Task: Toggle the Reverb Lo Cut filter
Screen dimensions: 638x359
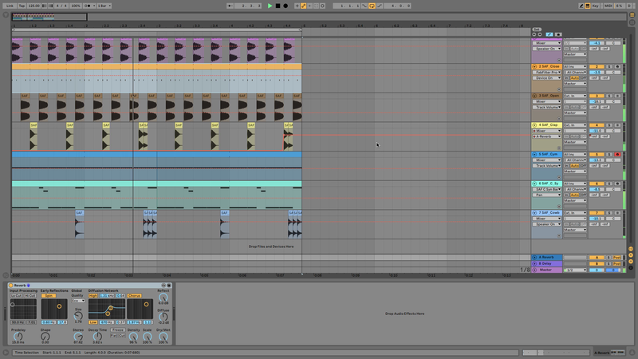Action: (x=16, y=295)
